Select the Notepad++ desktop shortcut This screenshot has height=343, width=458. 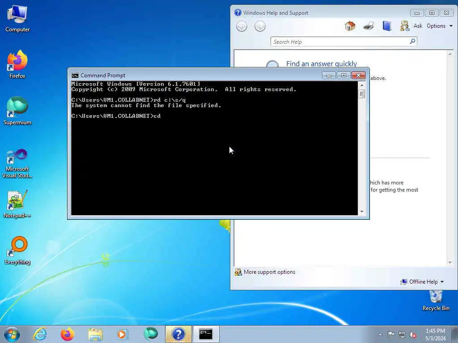pos(17,204)
